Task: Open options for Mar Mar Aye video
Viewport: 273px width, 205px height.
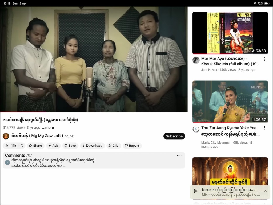Action: pyautogui.click(x=264, y=59)
